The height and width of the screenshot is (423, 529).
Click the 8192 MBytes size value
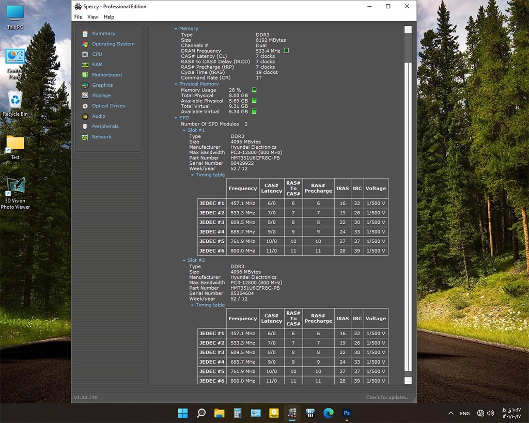tap(271, 40)
